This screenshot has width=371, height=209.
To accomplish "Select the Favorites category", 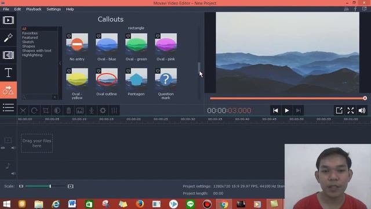I will pyautogui.click(x=30, y=33).
